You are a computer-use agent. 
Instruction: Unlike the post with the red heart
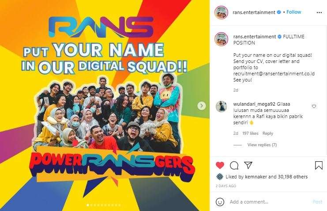pyautogui.click(x=220, y=165)
